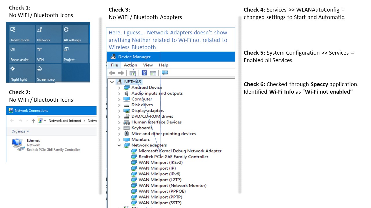Click the DVD/CD-ROM drives disc icon
This screenshot has height=208, width=371.
[x=127, y=116]
